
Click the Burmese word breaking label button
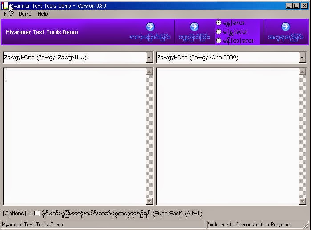pos(194,37)
